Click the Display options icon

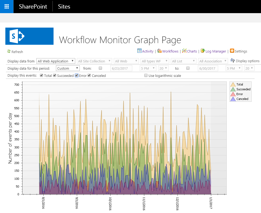pos(232,61)
